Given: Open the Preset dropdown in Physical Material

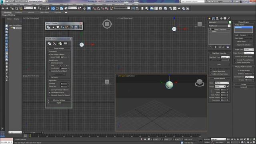Looking at the screenshot, I should coord(220,86).
